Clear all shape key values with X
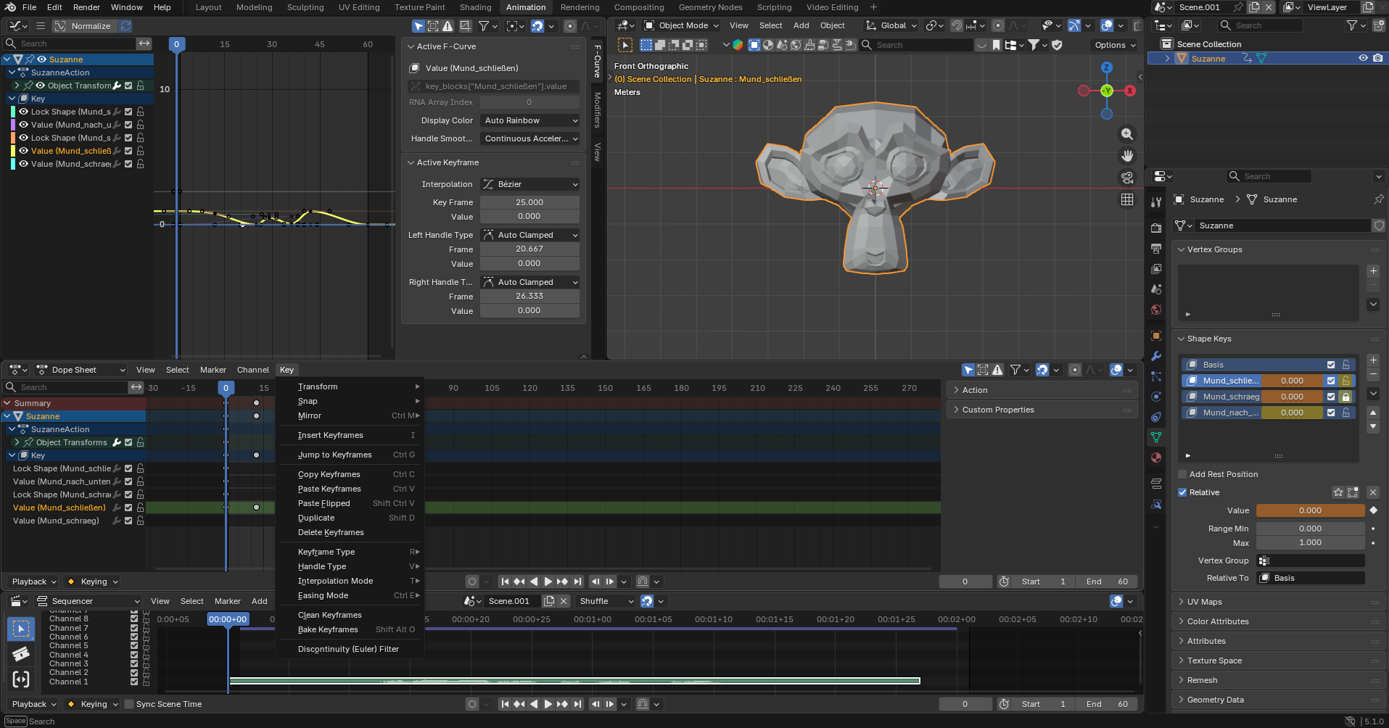Image resolution: width=1389 pixels, height=728 pixels. point(1372,492)
